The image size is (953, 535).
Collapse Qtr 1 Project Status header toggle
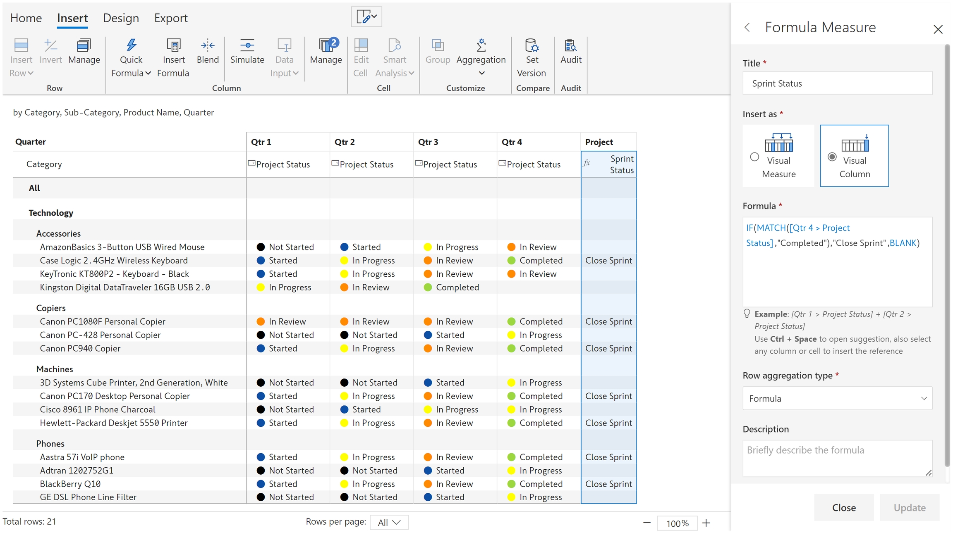(x=251, y=163)
